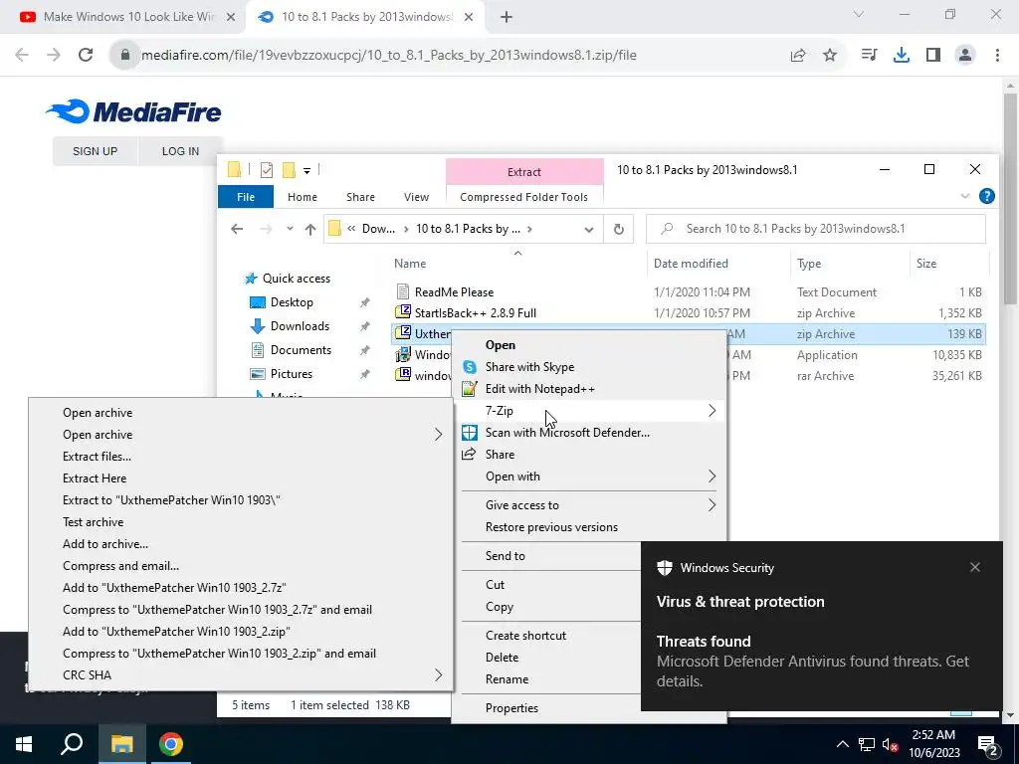Viewport: 1019px width, 764px height.
Task: Click the ReadMe Please text document icon
Action: click(x=403, y=291)
